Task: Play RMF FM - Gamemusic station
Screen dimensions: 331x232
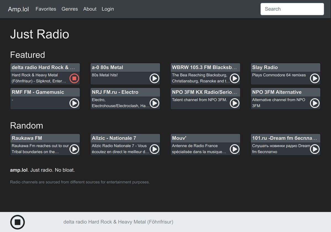Action: click(x=74, y=103)
